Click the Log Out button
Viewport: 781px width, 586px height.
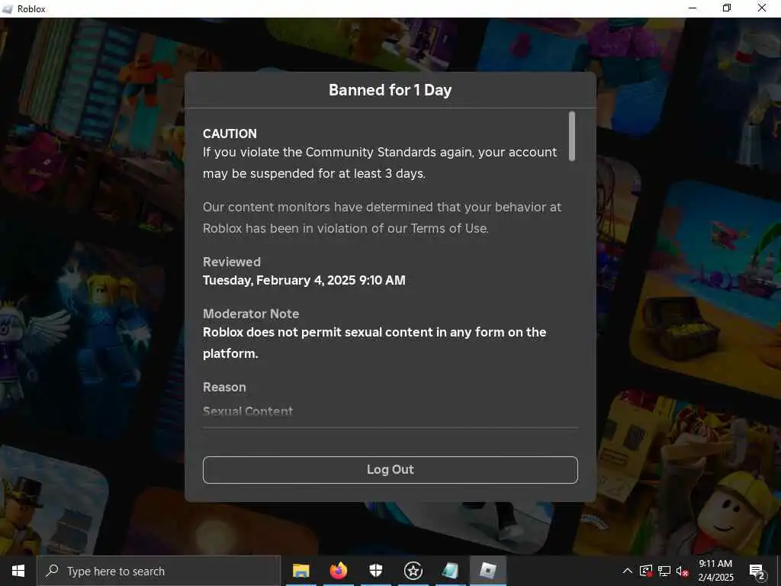click(x=390, y=469)
